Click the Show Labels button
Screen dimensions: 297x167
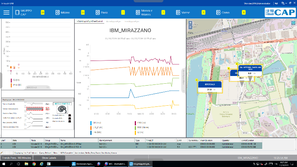[49, 158]
